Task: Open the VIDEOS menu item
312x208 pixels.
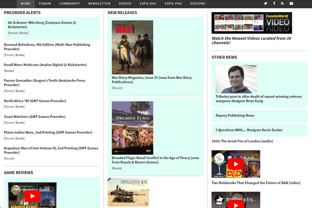Action: pos(125,4)
